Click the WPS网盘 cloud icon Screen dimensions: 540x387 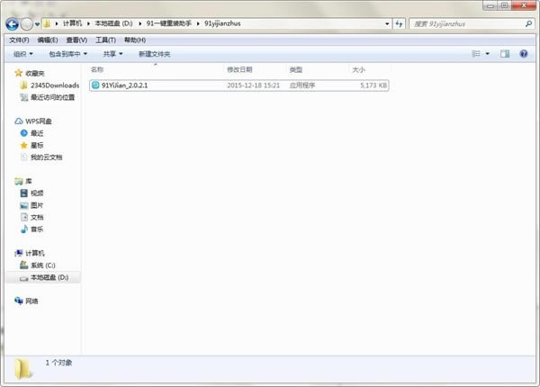[x=19, y=121]
